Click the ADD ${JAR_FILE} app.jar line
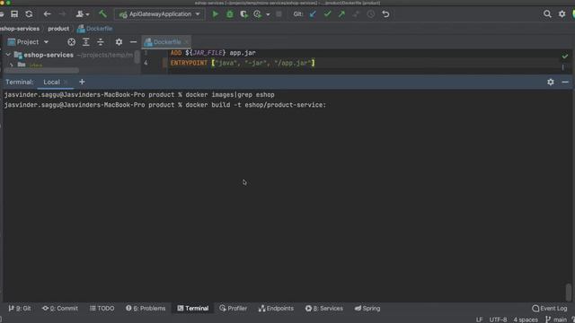Image resolution: width=575 pixels, height=323 pixels. (213, 53)
